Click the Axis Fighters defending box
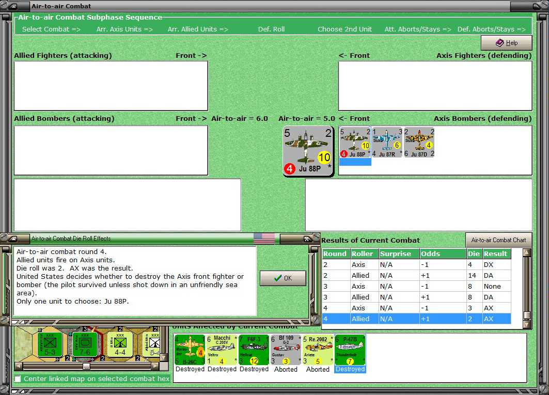This screenshot has height=395, width=549. (435, 86)
